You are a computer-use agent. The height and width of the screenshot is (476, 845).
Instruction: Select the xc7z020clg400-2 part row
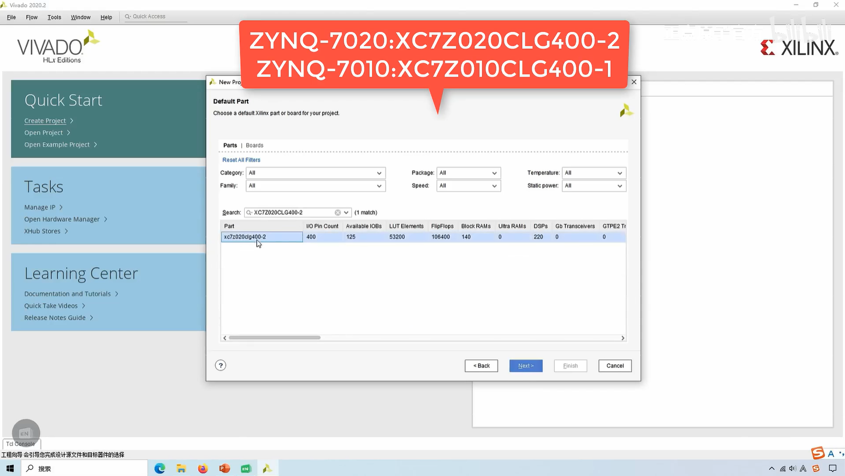423,237
